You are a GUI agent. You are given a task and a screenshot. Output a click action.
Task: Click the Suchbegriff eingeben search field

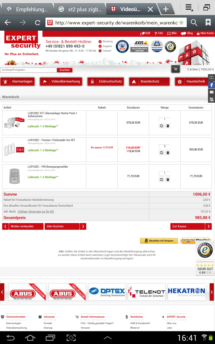(28, 70)
